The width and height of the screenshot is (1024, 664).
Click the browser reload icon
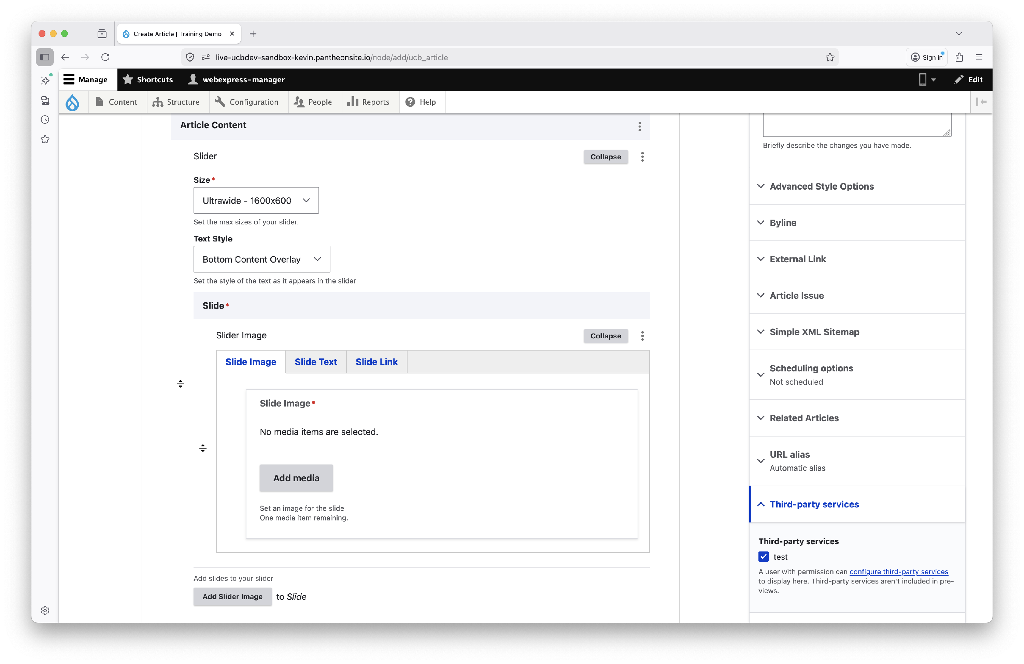[105, 57]
